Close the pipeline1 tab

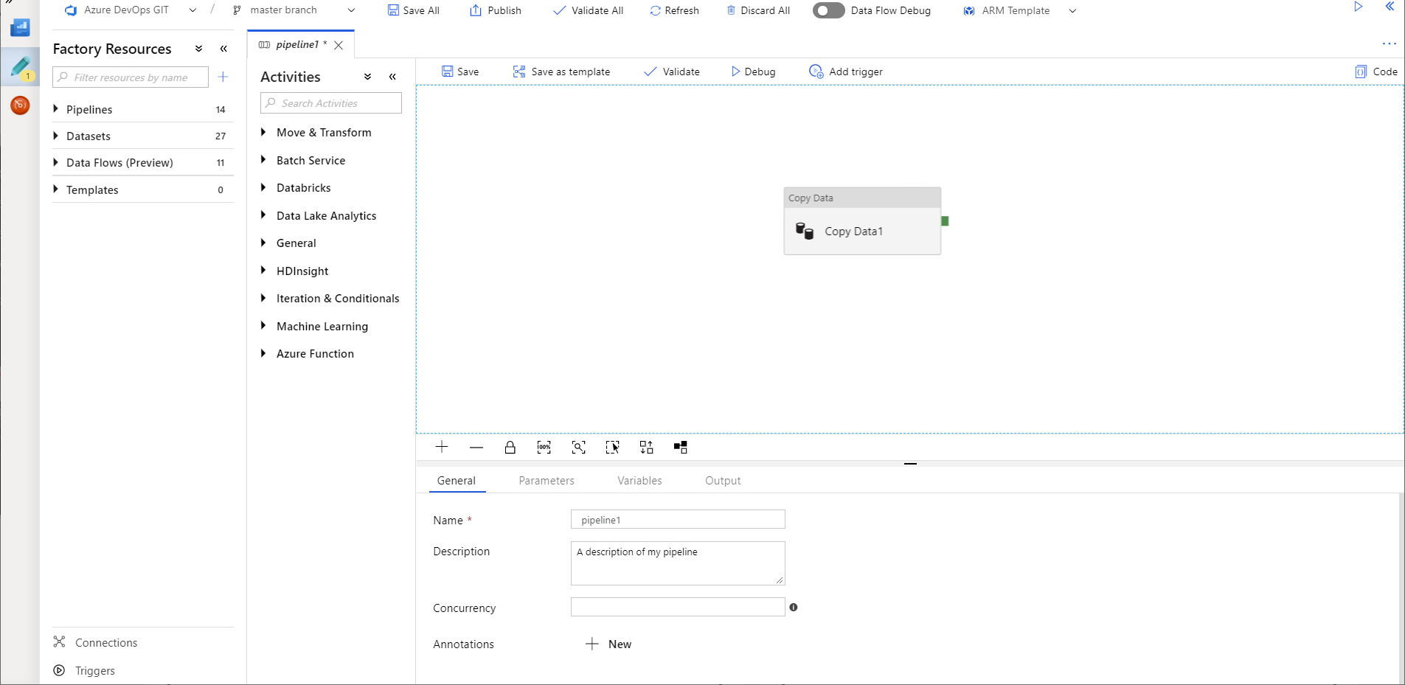click(339, 45)
